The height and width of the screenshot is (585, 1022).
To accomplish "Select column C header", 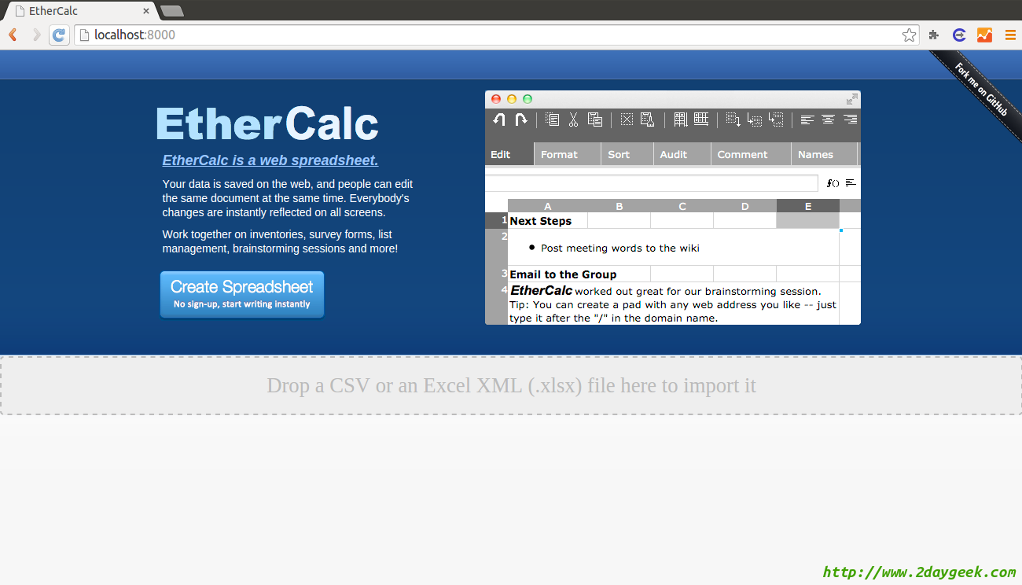I will [x=682, y=206].
